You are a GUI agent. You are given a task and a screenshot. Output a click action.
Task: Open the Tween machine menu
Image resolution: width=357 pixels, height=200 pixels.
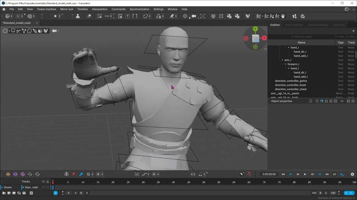[47, 9]
